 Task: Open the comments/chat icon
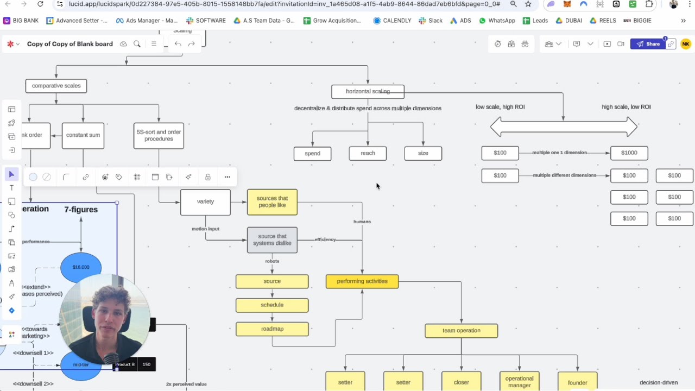point(577,44)
